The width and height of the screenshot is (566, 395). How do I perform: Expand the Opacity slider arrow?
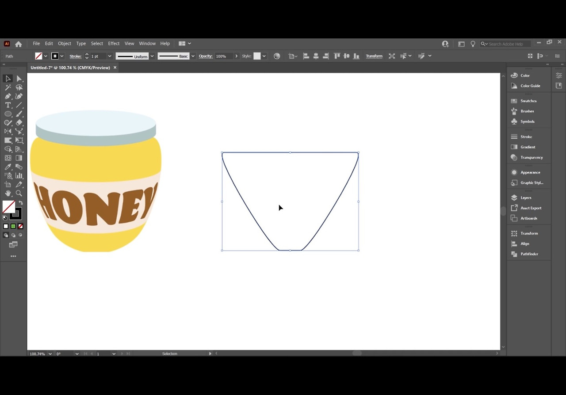tap(237, 56)
